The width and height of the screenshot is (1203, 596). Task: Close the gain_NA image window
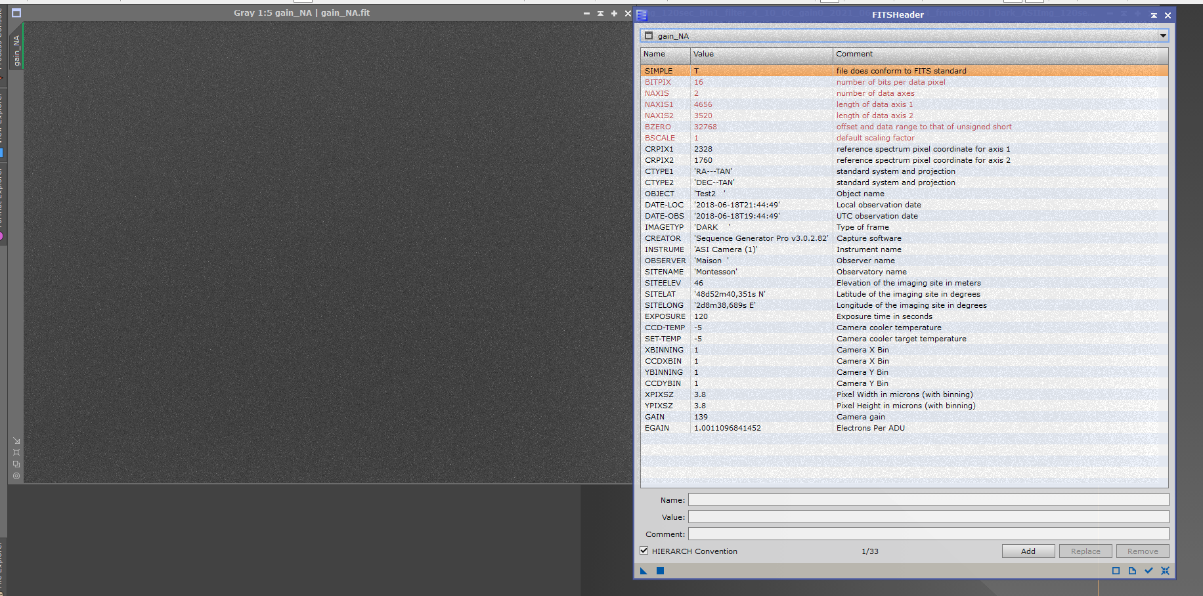pos(628,13)
